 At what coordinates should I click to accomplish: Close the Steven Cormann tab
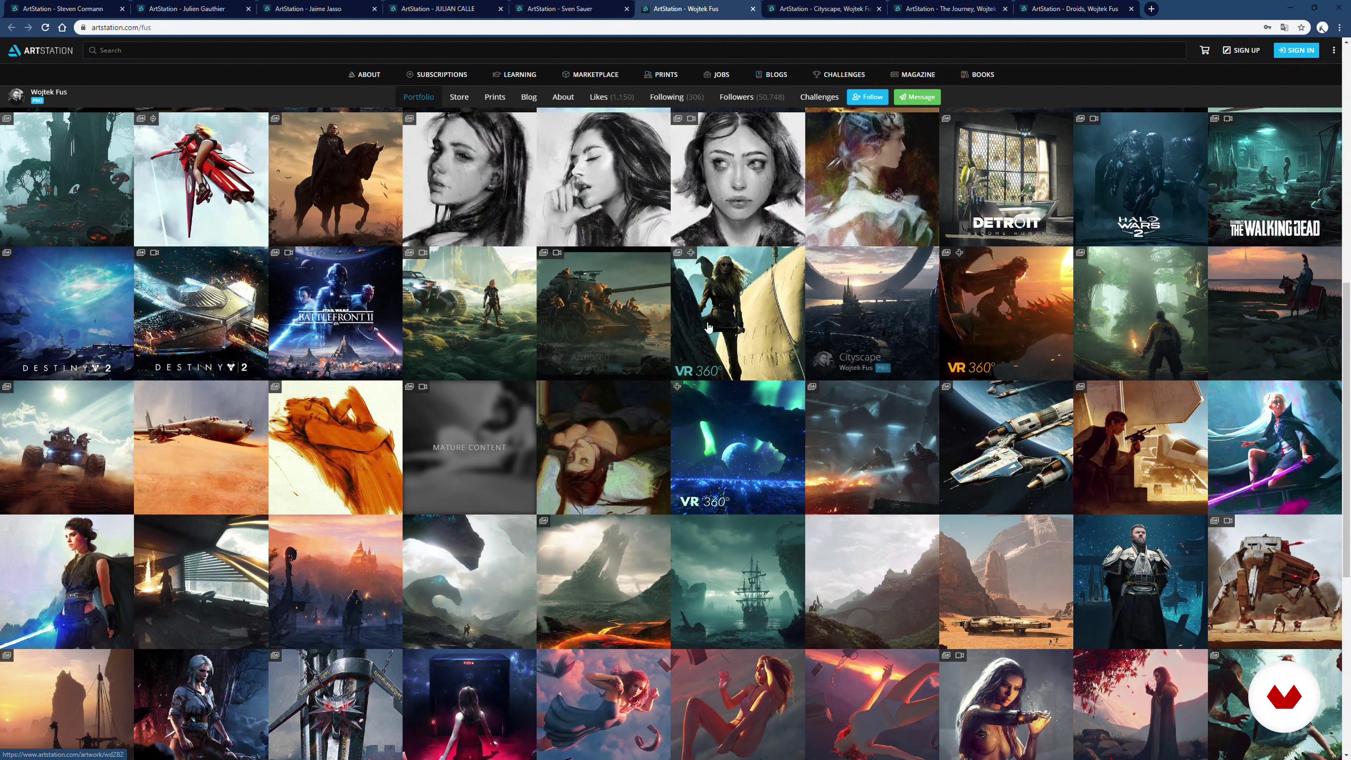[122, 9]
